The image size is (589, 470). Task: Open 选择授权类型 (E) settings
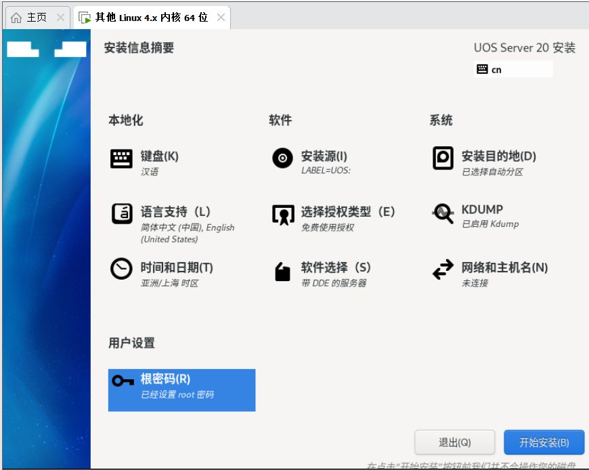348,211
